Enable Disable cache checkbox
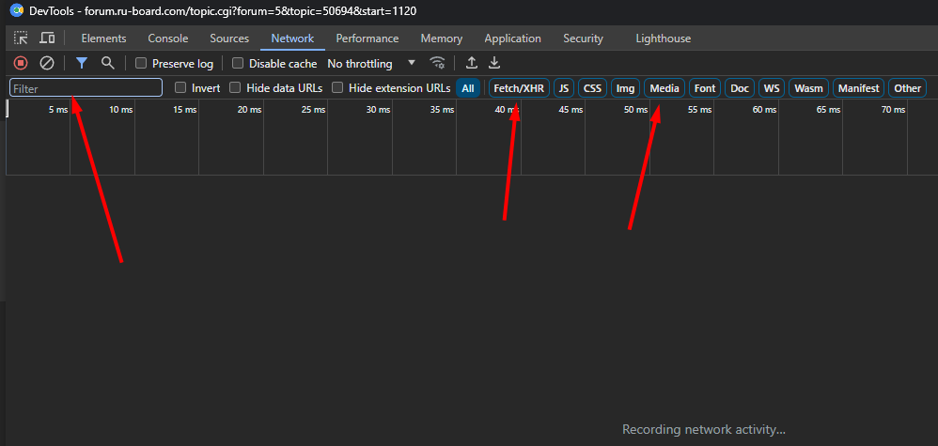938x446 pixels. [238, 63]
